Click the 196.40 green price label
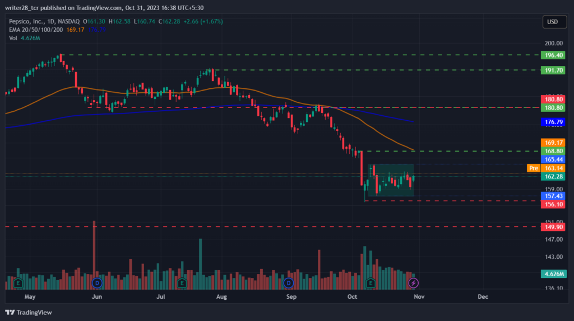This screenshot has height=321, width=574. click(x=553, y=55)
